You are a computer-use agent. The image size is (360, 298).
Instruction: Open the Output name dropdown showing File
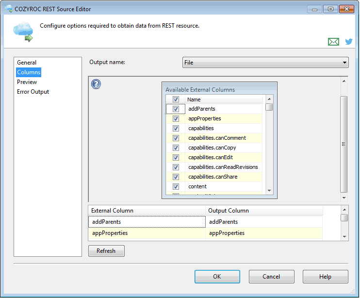[265, 63]
